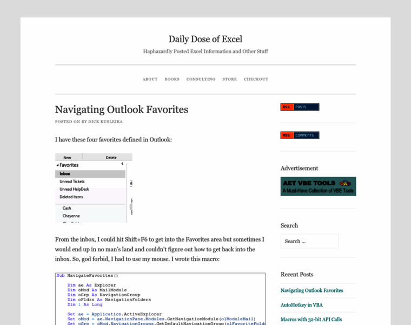Image resolution: width=411 pixels, height=325 pixels.
Task: Open the AET VBE Tools advertisement banner
Action: [318, 186]
